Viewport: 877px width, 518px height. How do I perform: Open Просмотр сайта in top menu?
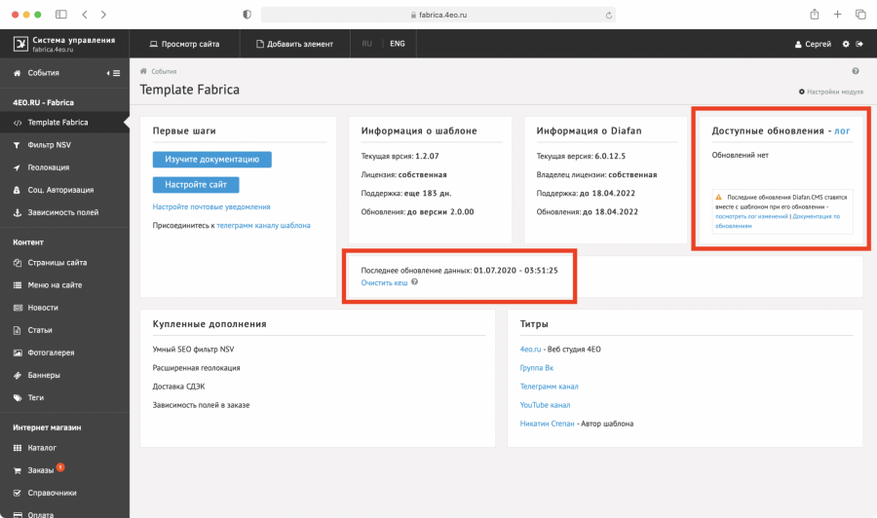pos(184,44)
